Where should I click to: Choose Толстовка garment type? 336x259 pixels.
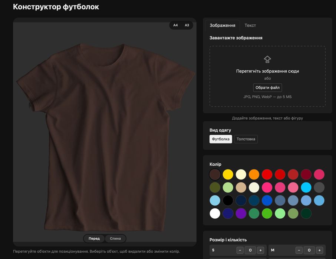pos(246,139)
